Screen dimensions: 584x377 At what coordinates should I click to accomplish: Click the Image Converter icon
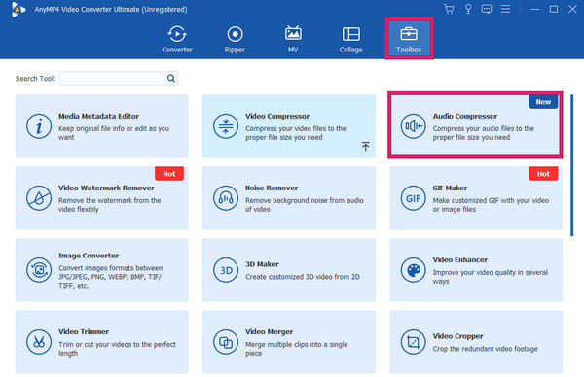pyautogui.click(x=39, y=270)
